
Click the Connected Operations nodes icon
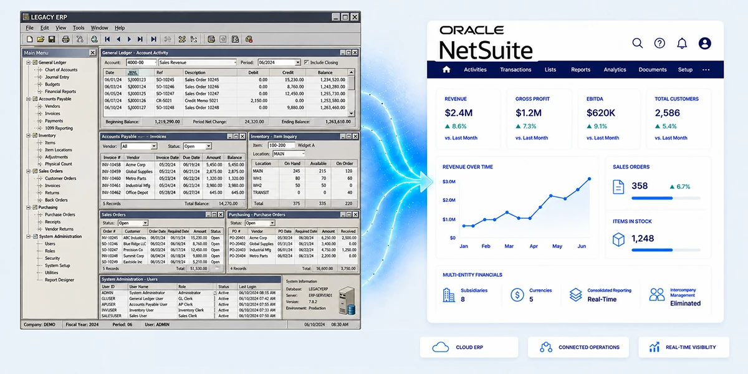[x=546, y=347]
